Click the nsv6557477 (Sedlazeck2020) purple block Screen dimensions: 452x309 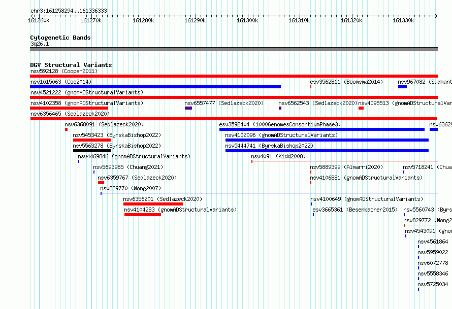(188, 108)
